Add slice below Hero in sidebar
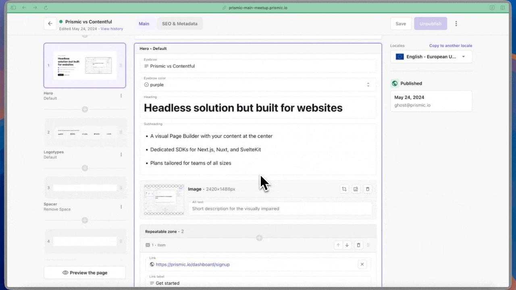This screenshot has height=290, width=516. [x=85, y=109]
